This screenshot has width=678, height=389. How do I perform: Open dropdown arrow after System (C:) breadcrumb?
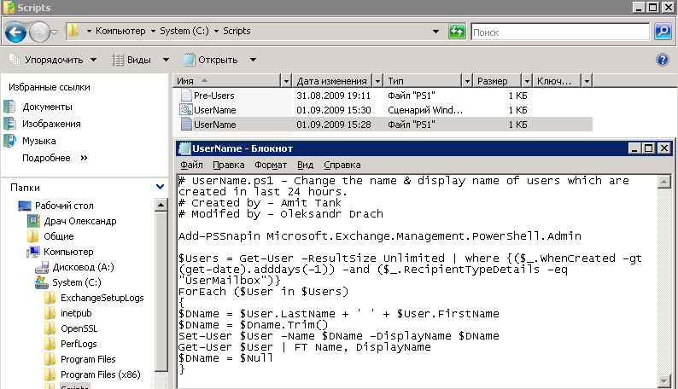point(216,31)
